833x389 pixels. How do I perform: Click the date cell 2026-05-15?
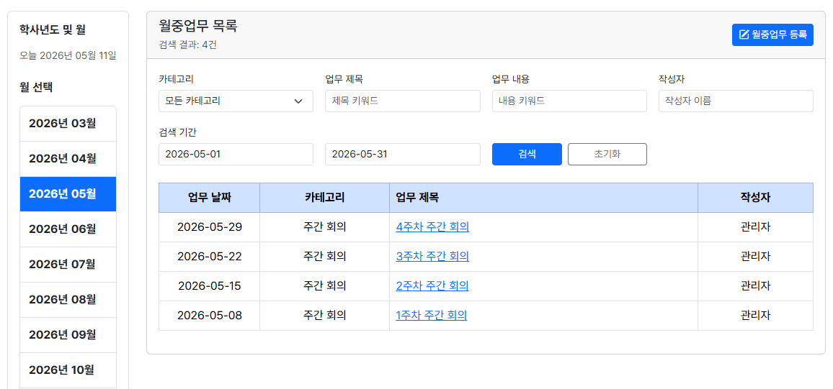(x=209, y=286)
